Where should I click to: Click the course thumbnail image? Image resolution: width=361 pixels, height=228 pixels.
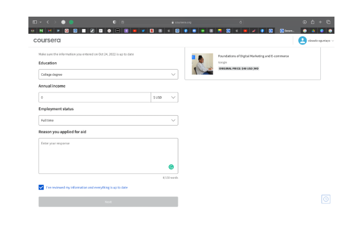pyautogui.click(x=202, y=64)
